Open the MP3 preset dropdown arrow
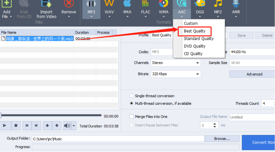Image resolution: width=275 pixels, height=152 pixels. (91, 17)
